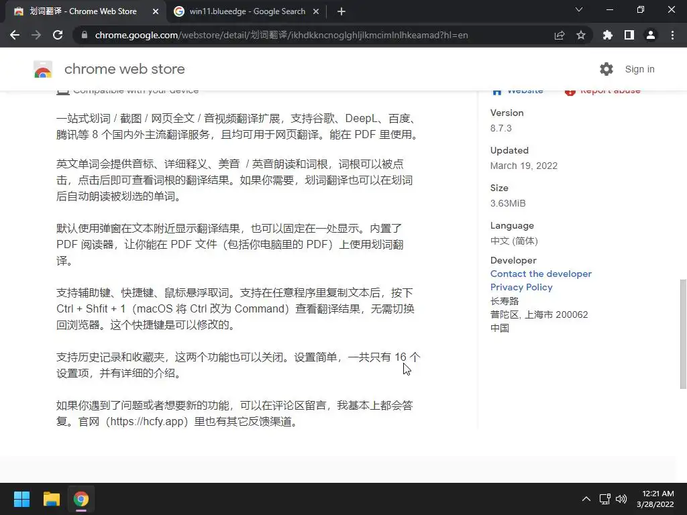Viewport: 687px width, 515px height.
Task: Click the Sign in link
Action: [x=639, y=69]
